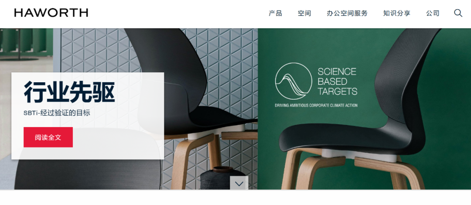Open the 产品 menu
The image size is (471, 205).
click(x=275, y=13)
